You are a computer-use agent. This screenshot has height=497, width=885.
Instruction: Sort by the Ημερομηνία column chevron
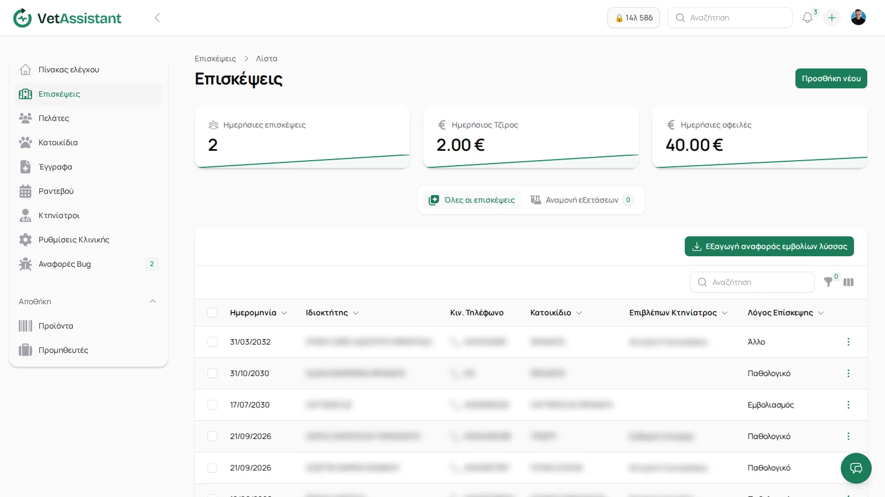click(x=284, y=313)
